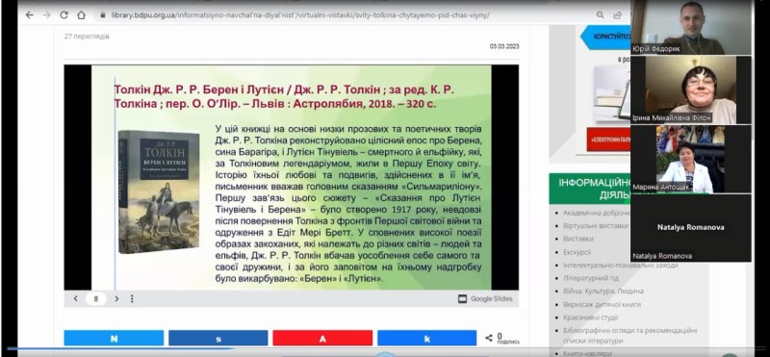Open the browser home page icon
Image resolution: width=770 pixels, height=357 pixels.
pos(82,15)
